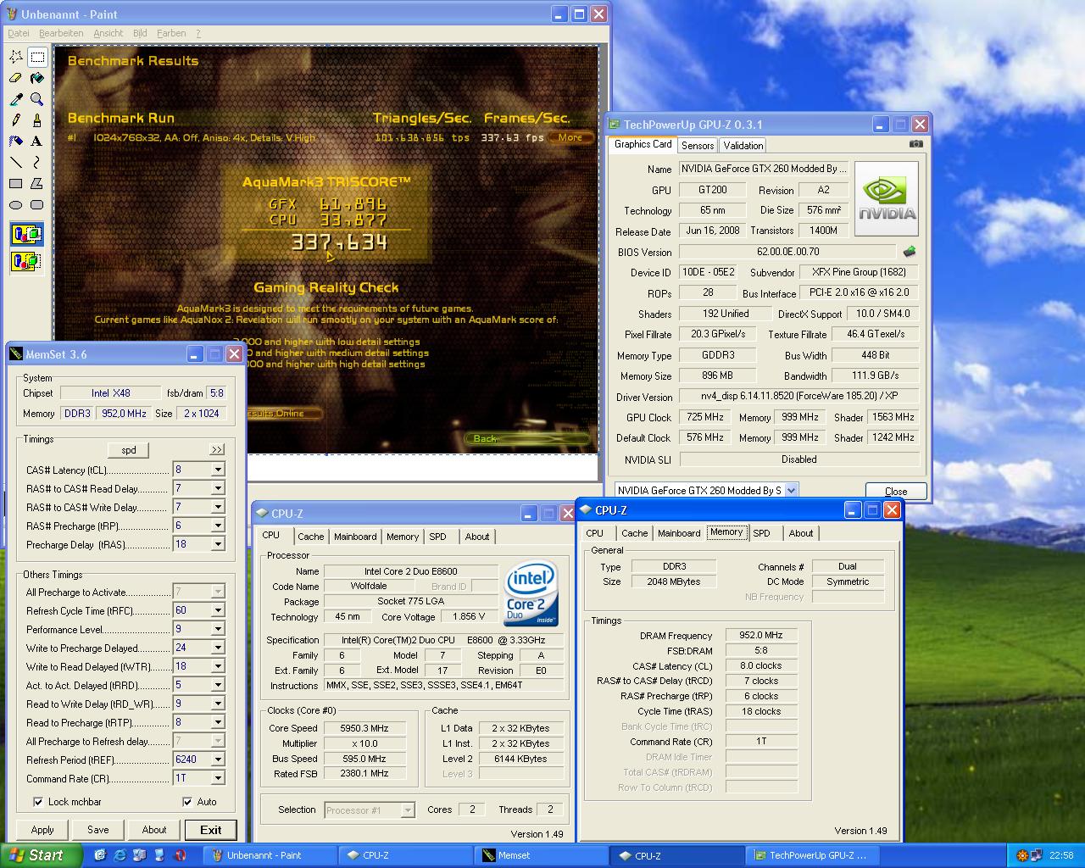
Task: Choose the Ellipse shape tool
Action: tap(16, 204)
